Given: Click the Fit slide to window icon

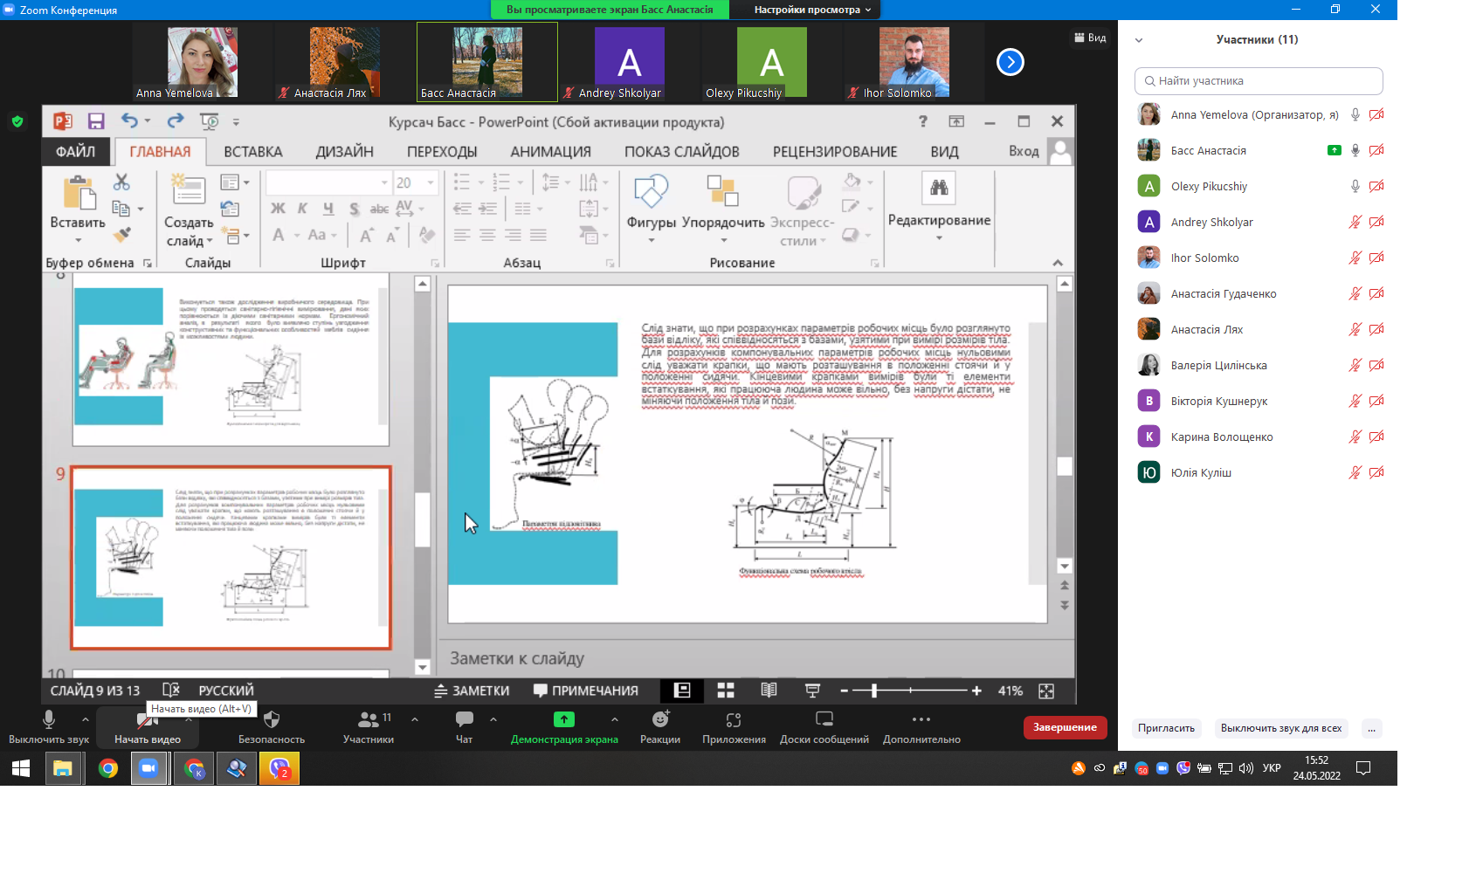Looking at the screenshot, I should point(1046,691).
